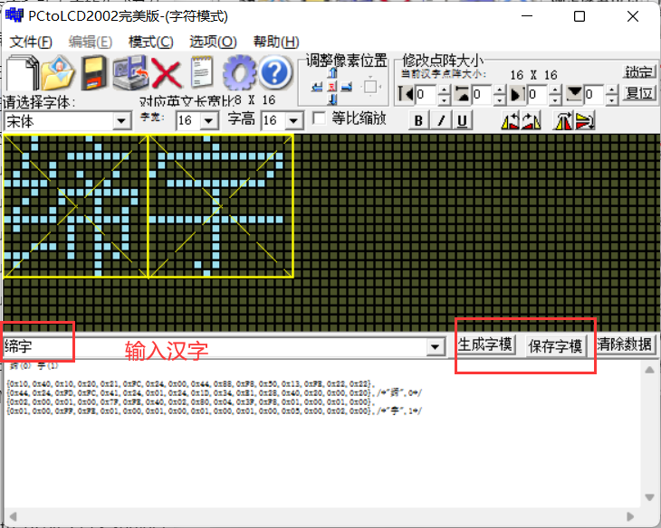The width and height of the screenshot is (661, 528).
Task: Click the horizontal scrollbar right arrow
Action: (x=630, y=516)
